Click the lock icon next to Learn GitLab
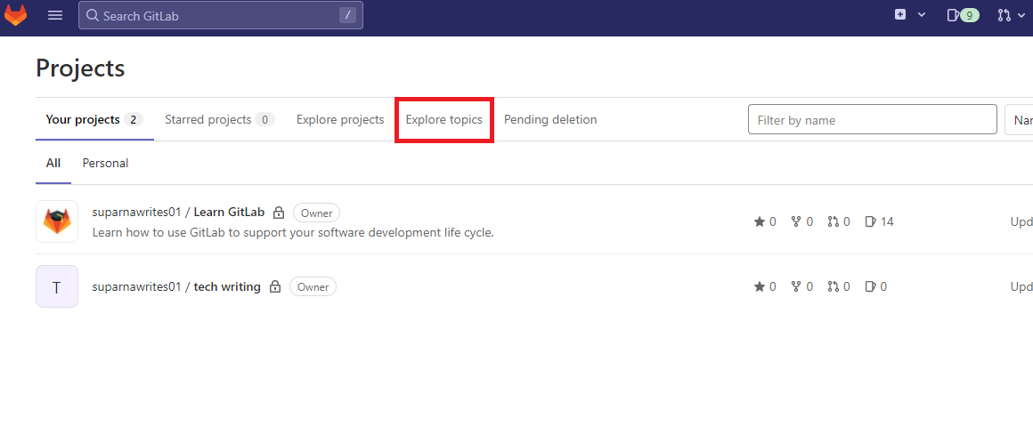 pyautogui.click(x=279, y=213)
